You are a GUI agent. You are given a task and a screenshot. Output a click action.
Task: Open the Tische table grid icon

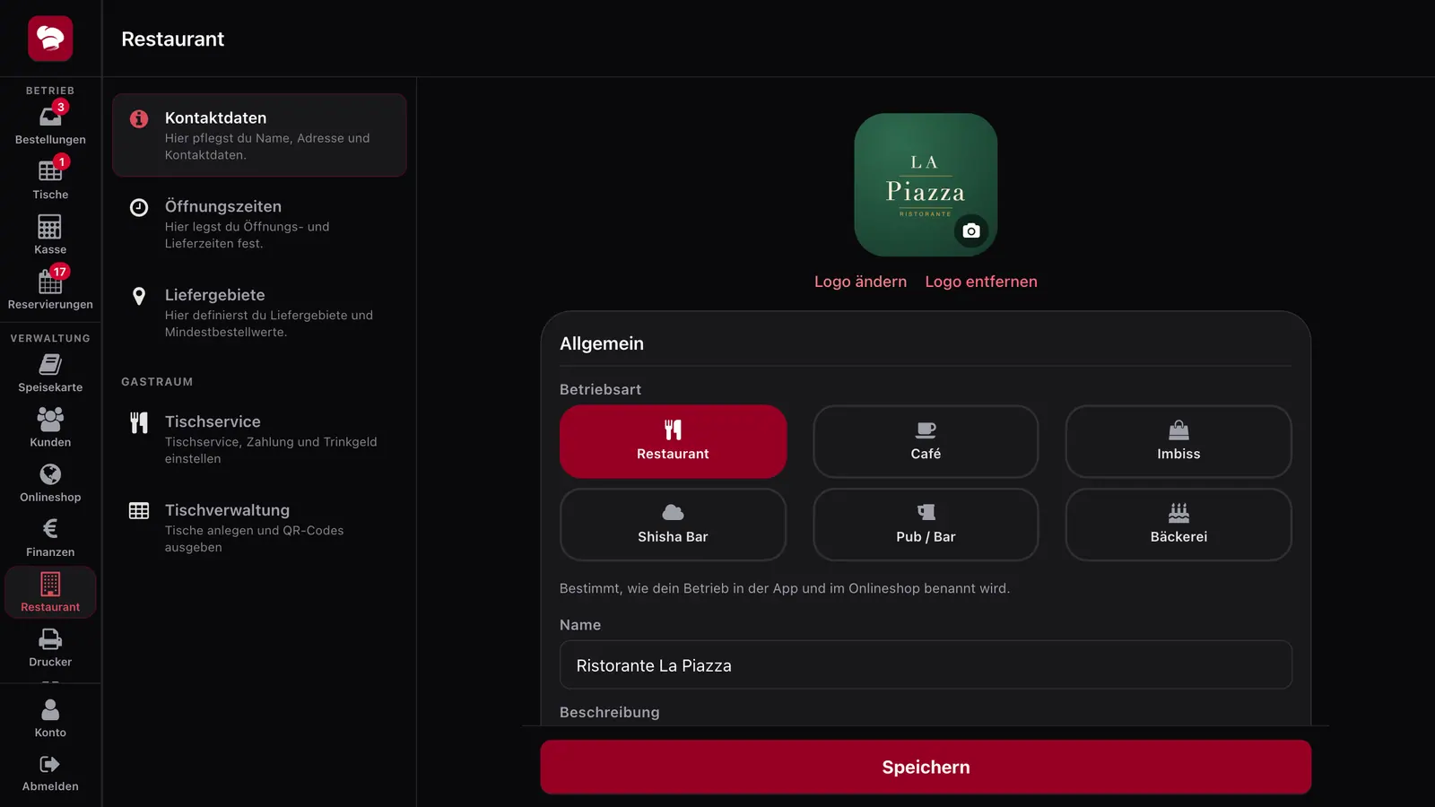(x=50, y=171)
